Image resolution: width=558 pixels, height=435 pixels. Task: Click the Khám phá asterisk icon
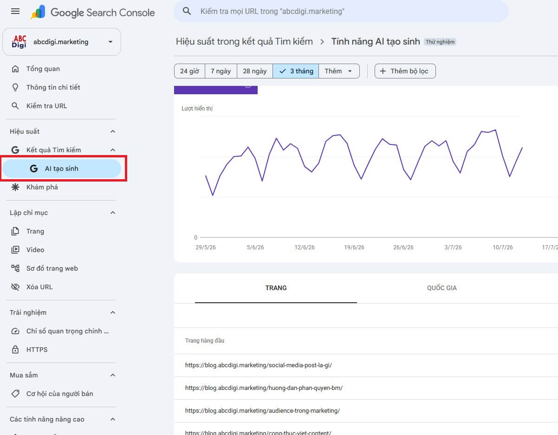coord(15,187)
